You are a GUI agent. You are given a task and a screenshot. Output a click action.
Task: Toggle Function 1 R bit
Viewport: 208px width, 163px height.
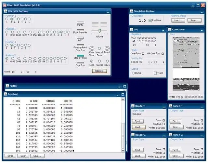[x=6, y=19]
